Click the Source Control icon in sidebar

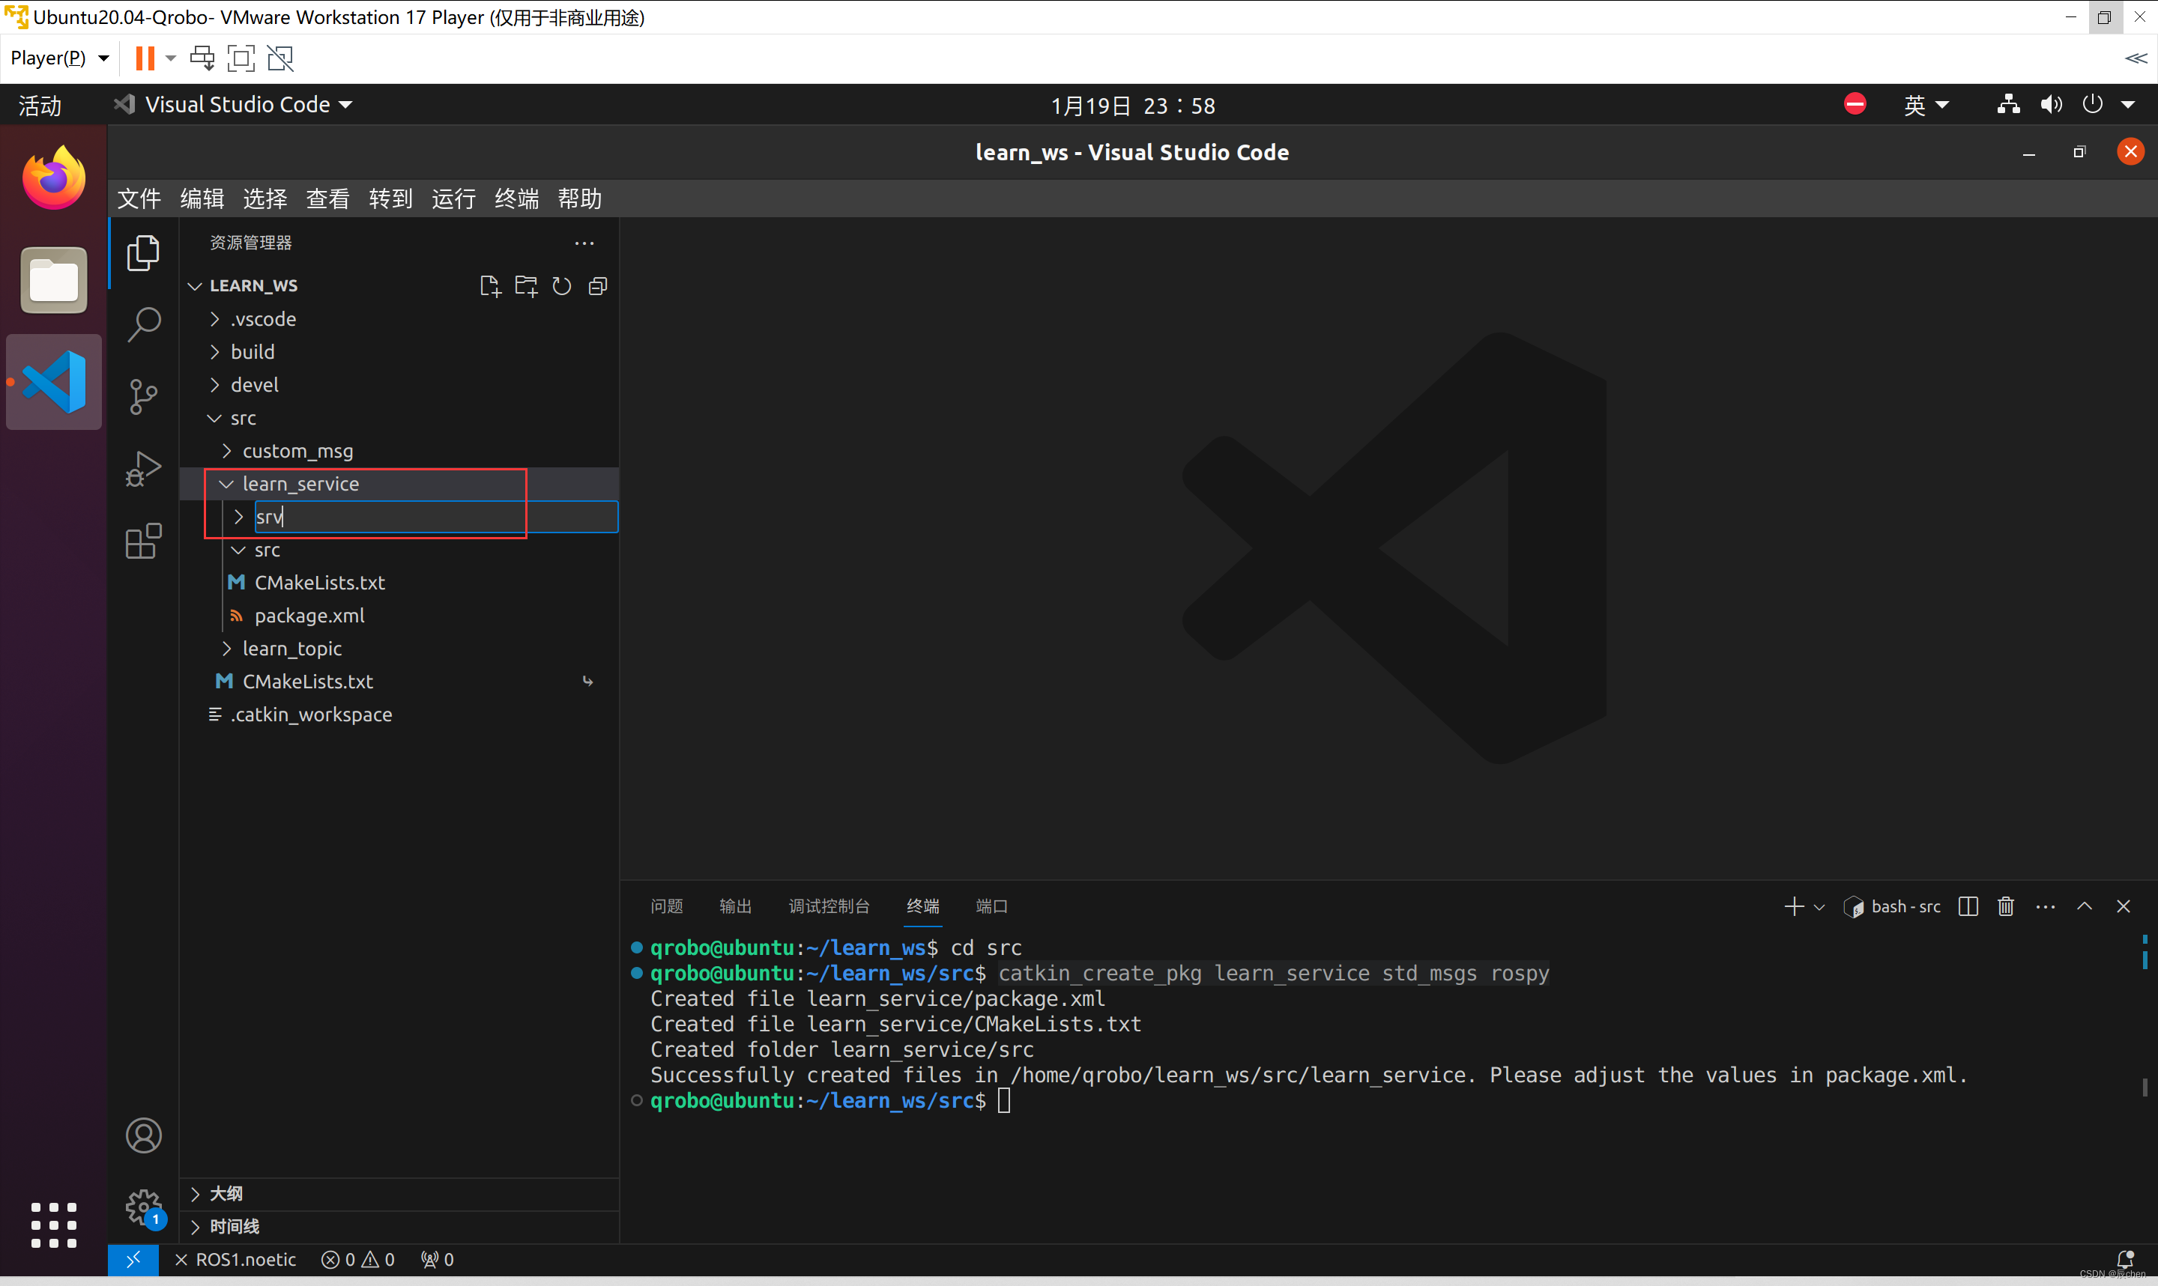pyautogui.click(x=144, y=393)
